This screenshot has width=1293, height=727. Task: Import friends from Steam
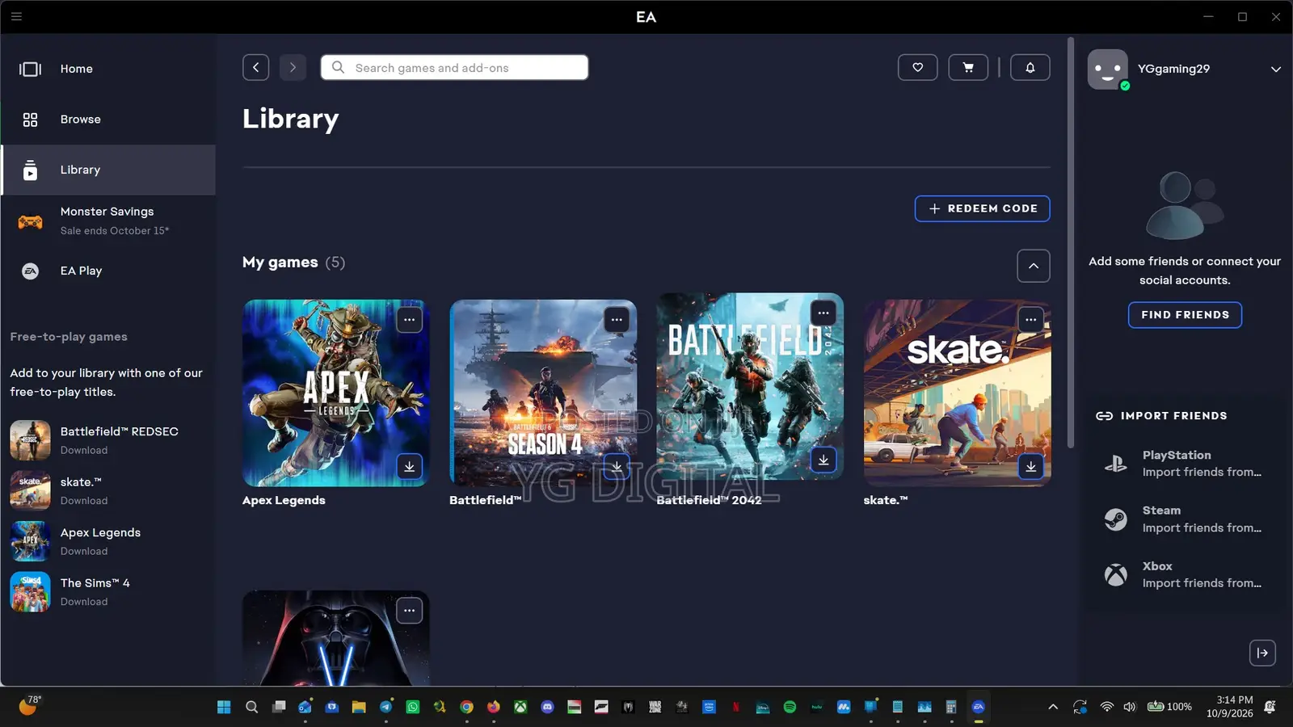click(1185, 519)
